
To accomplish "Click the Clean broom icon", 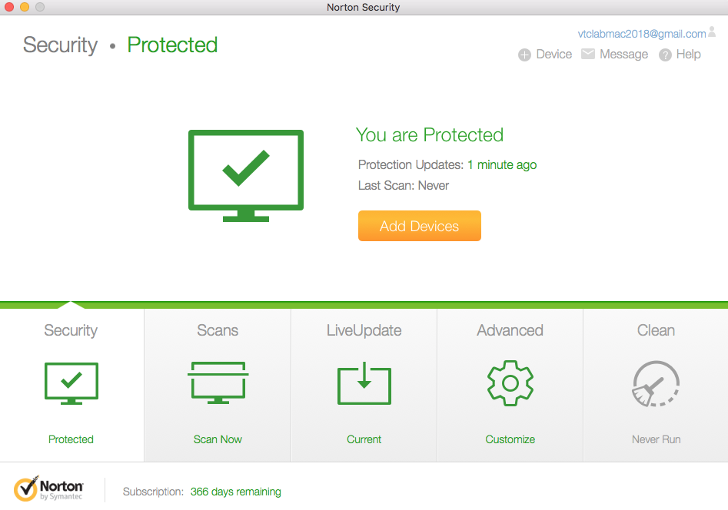I will (x=656, y=383).
